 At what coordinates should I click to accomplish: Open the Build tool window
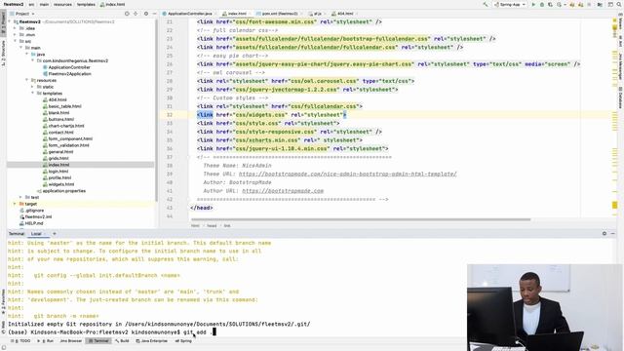click(x=122, y=341)
